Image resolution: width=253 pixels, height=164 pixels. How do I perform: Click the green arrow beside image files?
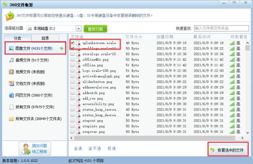coord(62,48)
